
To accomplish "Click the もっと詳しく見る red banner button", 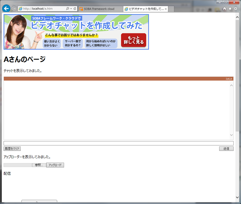I will tap(134, 40).
